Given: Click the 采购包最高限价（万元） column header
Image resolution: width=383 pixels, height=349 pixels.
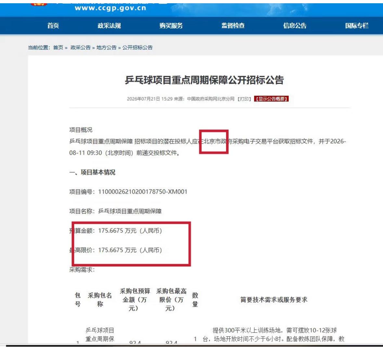Looking at the screenshot, I should click(x=171, y=300).
